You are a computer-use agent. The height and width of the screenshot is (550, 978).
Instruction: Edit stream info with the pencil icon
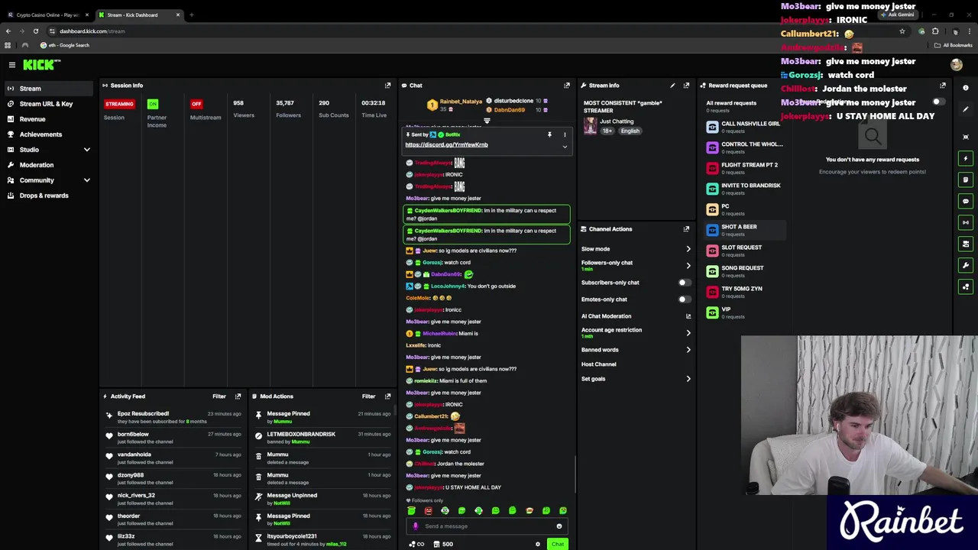pos(672,86)
